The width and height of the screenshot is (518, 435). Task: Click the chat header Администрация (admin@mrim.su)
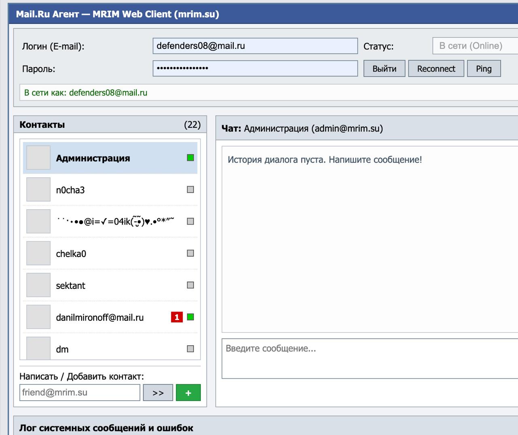313,129
